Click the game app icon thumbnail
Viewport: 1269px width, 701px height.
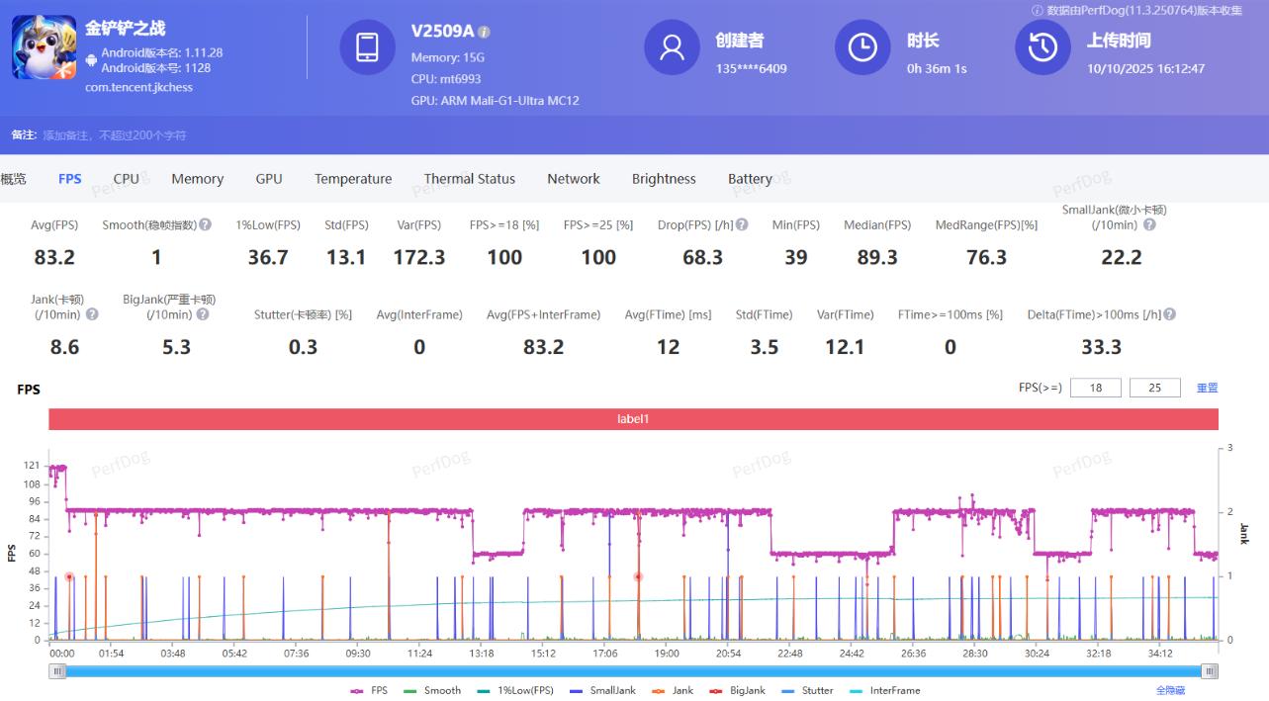pyautogui.click(x=44, y=47)
